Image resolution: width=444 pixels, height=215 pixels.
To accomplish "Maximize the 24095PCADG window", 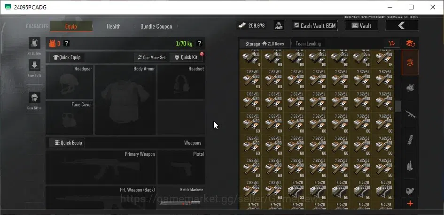I will 411,7.
